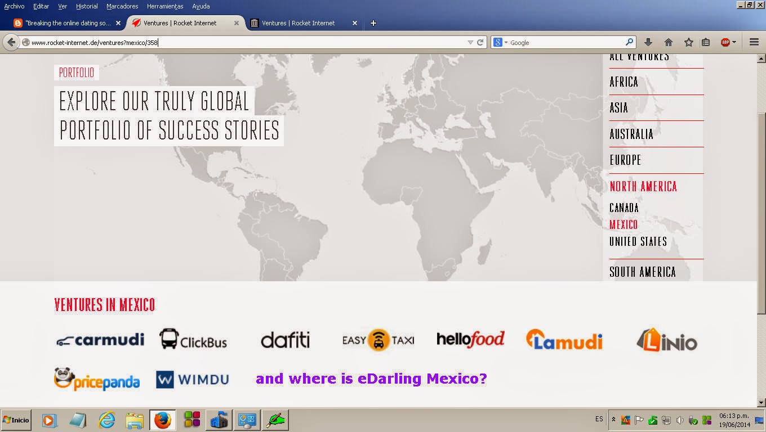766x432 pixels.
Task: Open the Editar menu
Action: pos(41,6)
